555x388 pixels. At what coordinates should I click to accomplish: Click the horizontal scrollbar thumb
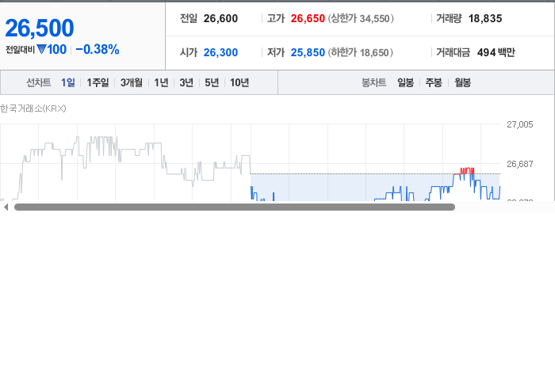[235, 207]
